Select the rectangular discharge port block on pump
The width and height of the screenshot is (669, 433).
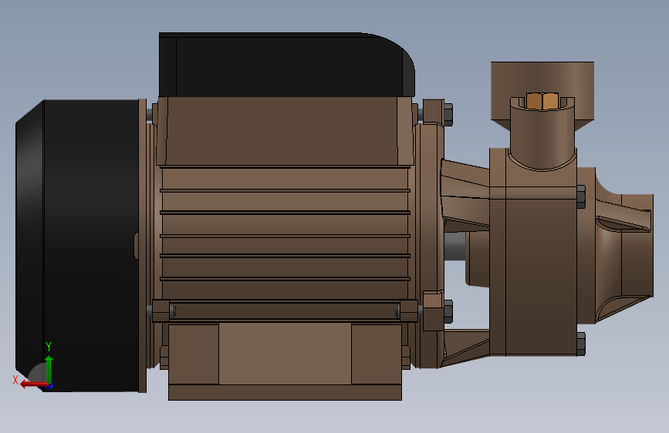pos(542,90)
